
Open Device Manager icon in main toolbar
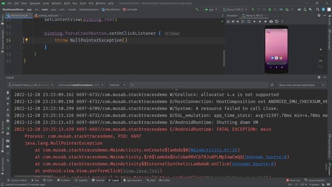coord(305,9)
